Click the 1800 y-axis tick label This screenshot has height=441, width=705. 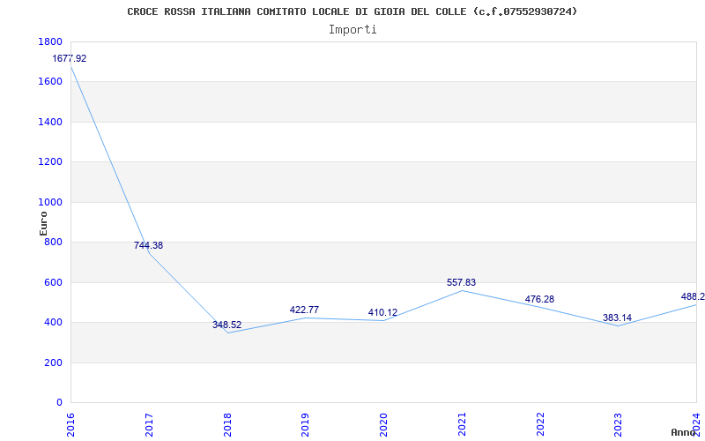pyautogui.click(x=50, y=41)
